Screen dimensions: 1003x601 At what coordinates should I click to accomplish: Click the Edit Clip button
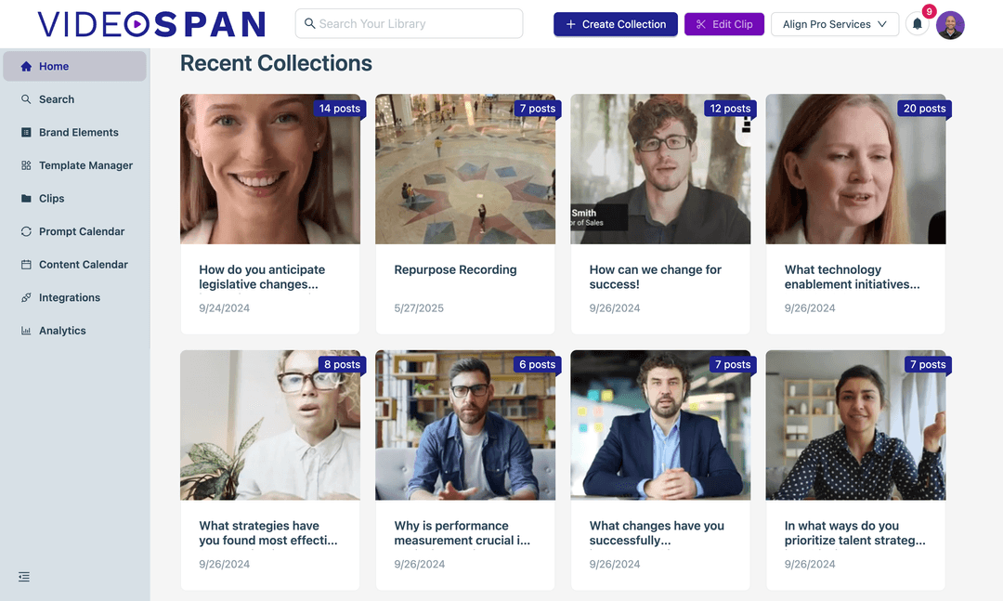click(723, 24)
